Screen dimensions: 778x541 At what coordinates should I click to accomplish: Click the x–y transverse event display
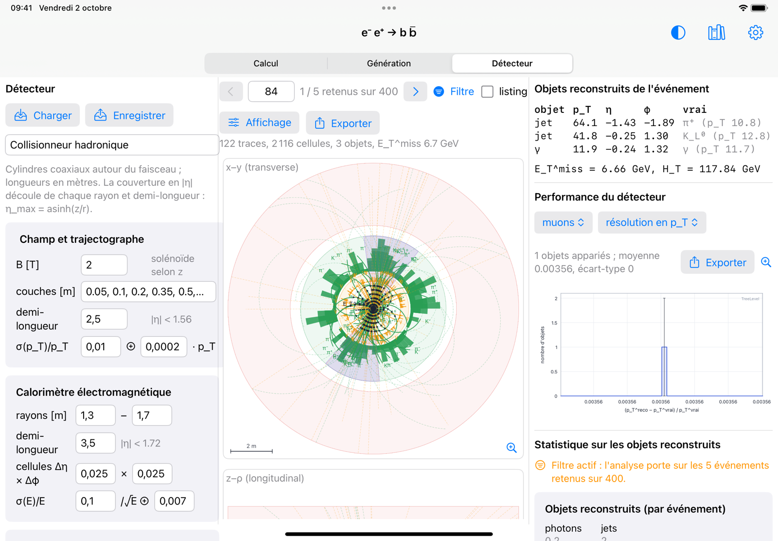click(373, 308)
